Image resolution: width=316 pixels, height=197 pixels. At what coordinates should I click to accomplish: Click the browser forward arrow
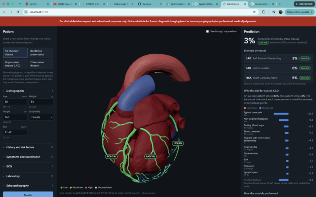pos(11,12)
